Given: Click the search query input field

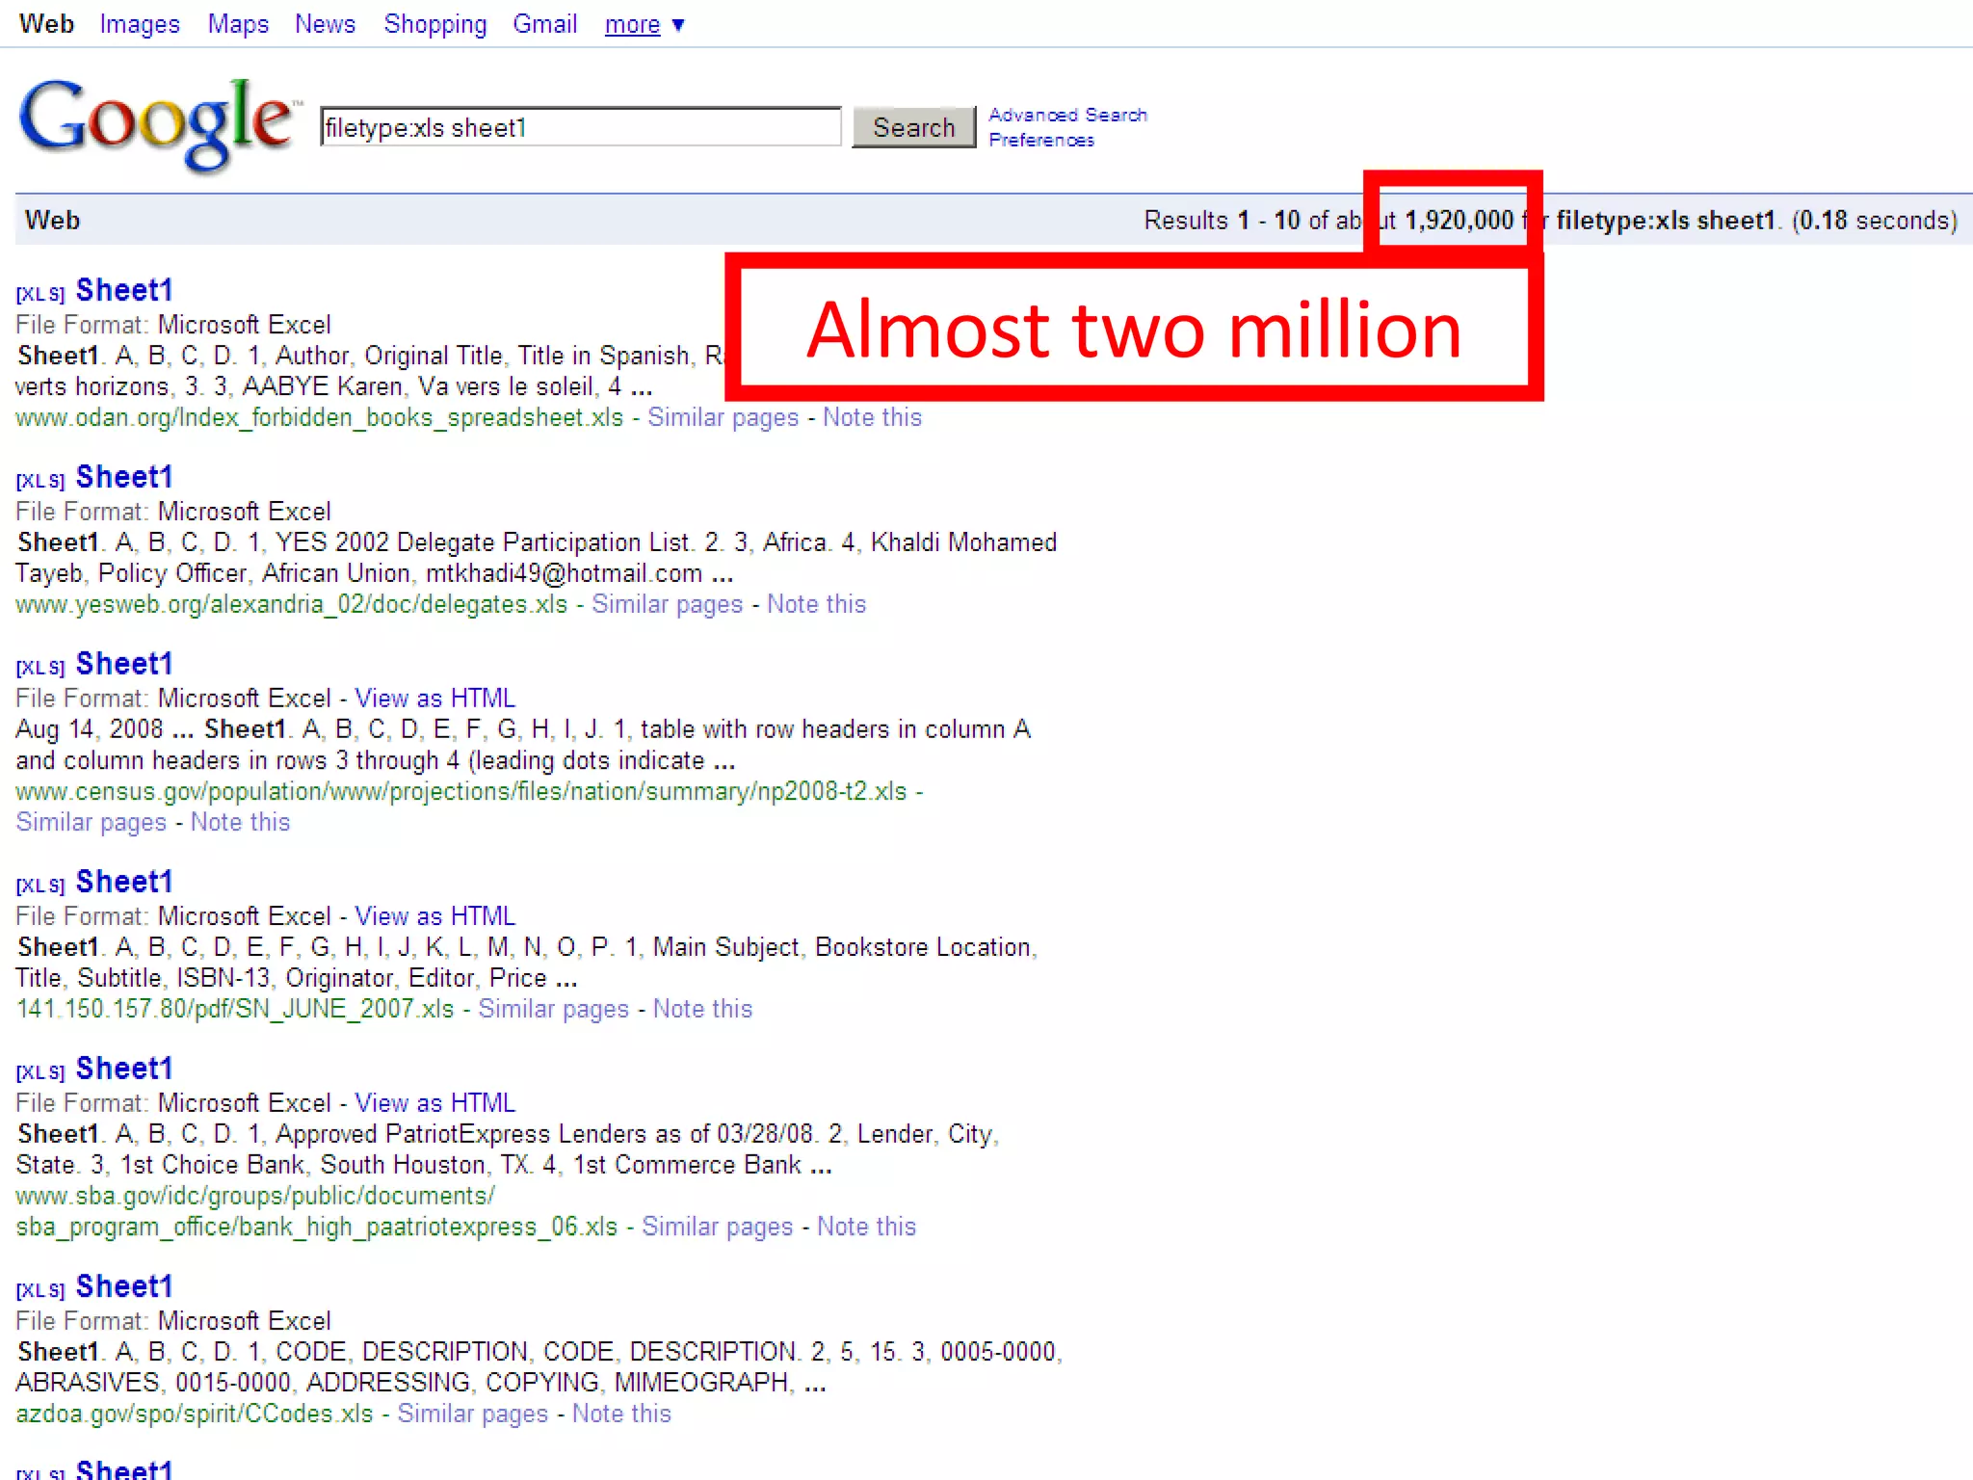Looking at the screenshot, I should tap(581, 127).
